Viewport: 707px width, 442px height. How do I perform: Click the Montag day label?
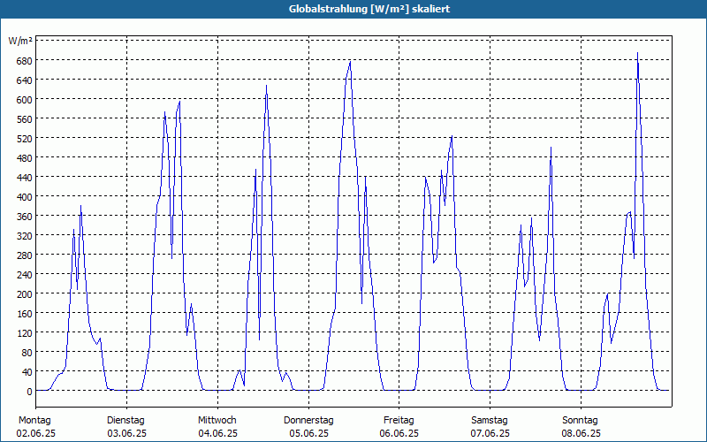(x=34, y=421)
